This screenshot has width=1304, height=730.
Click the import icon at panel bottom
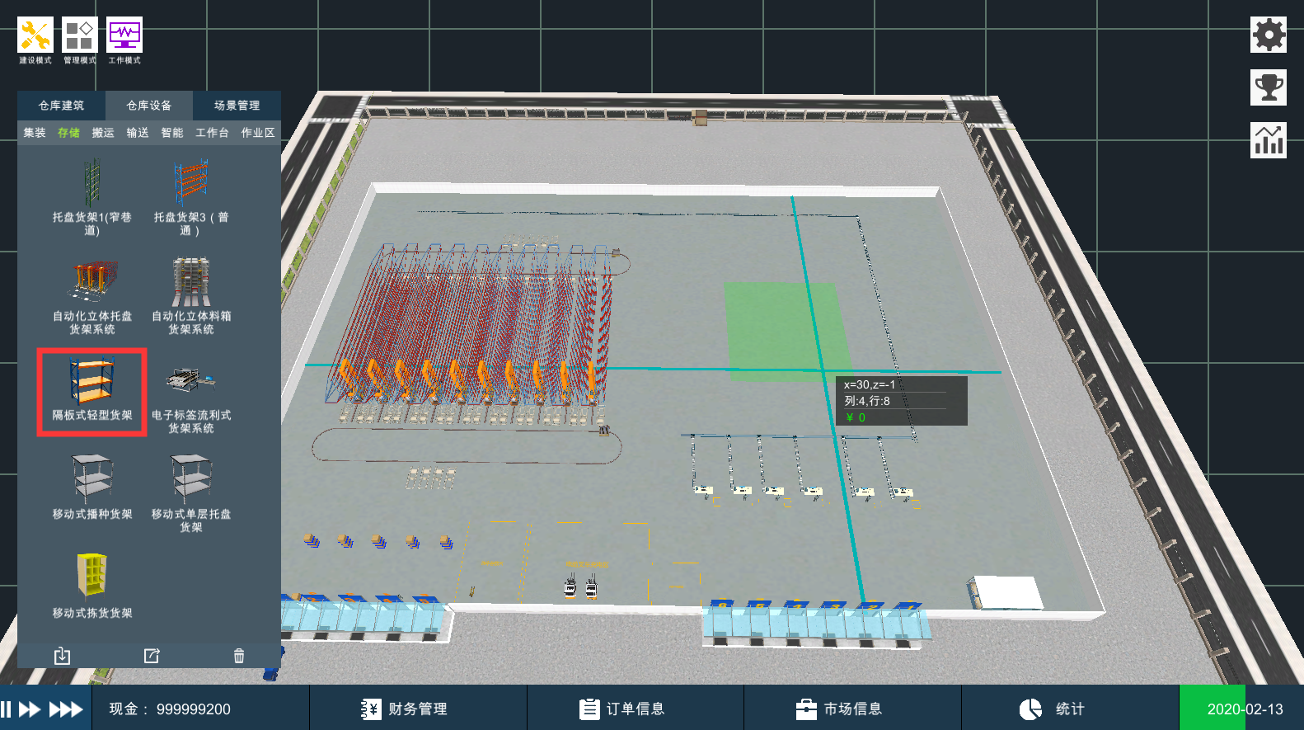(62, 656)
